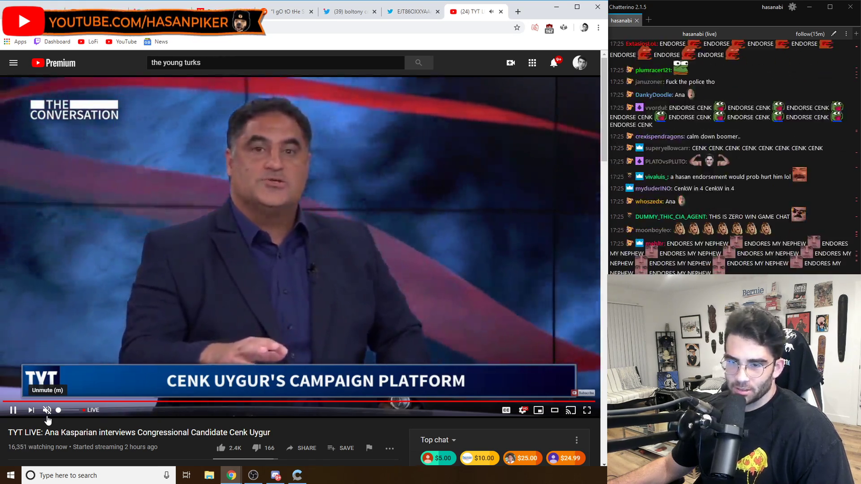Viewport: 861px width, 484px height.
Task: Click the $24.99 Super Chat chip
Action: (566, 458)
